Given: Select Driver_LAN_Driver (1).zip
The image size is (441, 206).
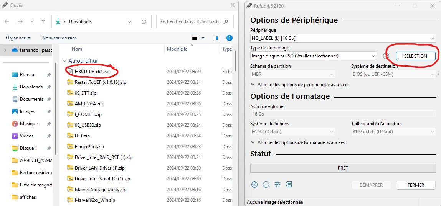Looking at the screenshot, I should [x=100, y=168].
